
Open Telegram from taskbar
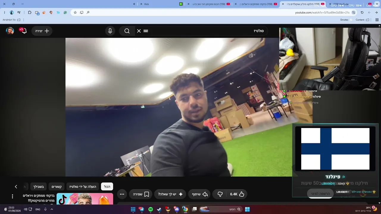click(x=141, y=209)
